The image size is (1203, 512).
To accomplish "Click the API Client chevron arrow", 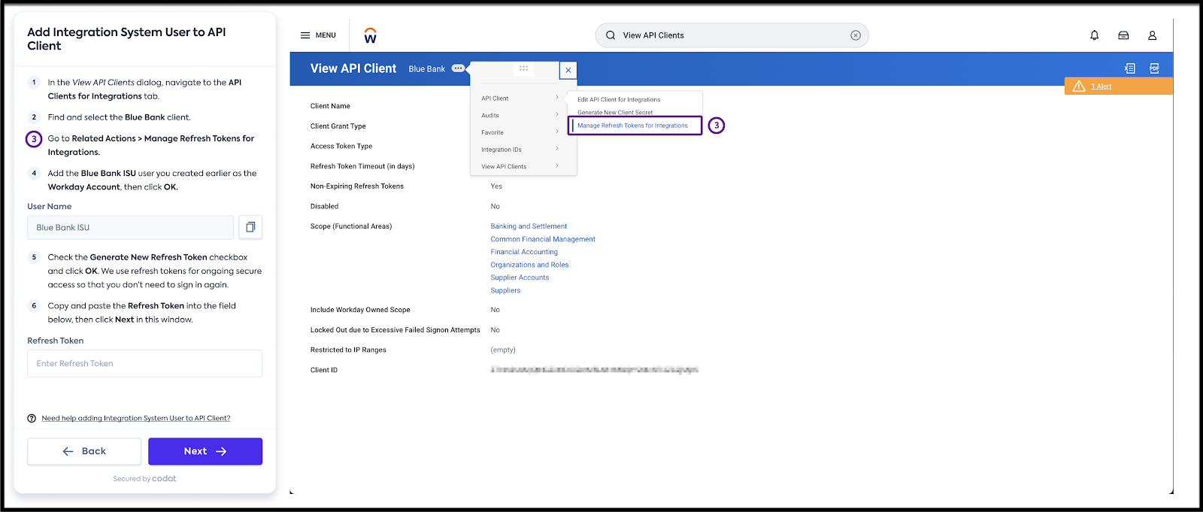I will coord(557,98).
